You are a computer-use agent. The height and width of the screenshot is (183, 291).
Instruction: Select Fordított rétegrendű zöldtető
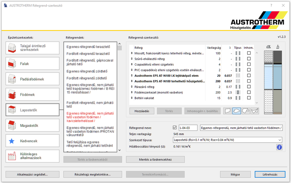click(87, 78)
